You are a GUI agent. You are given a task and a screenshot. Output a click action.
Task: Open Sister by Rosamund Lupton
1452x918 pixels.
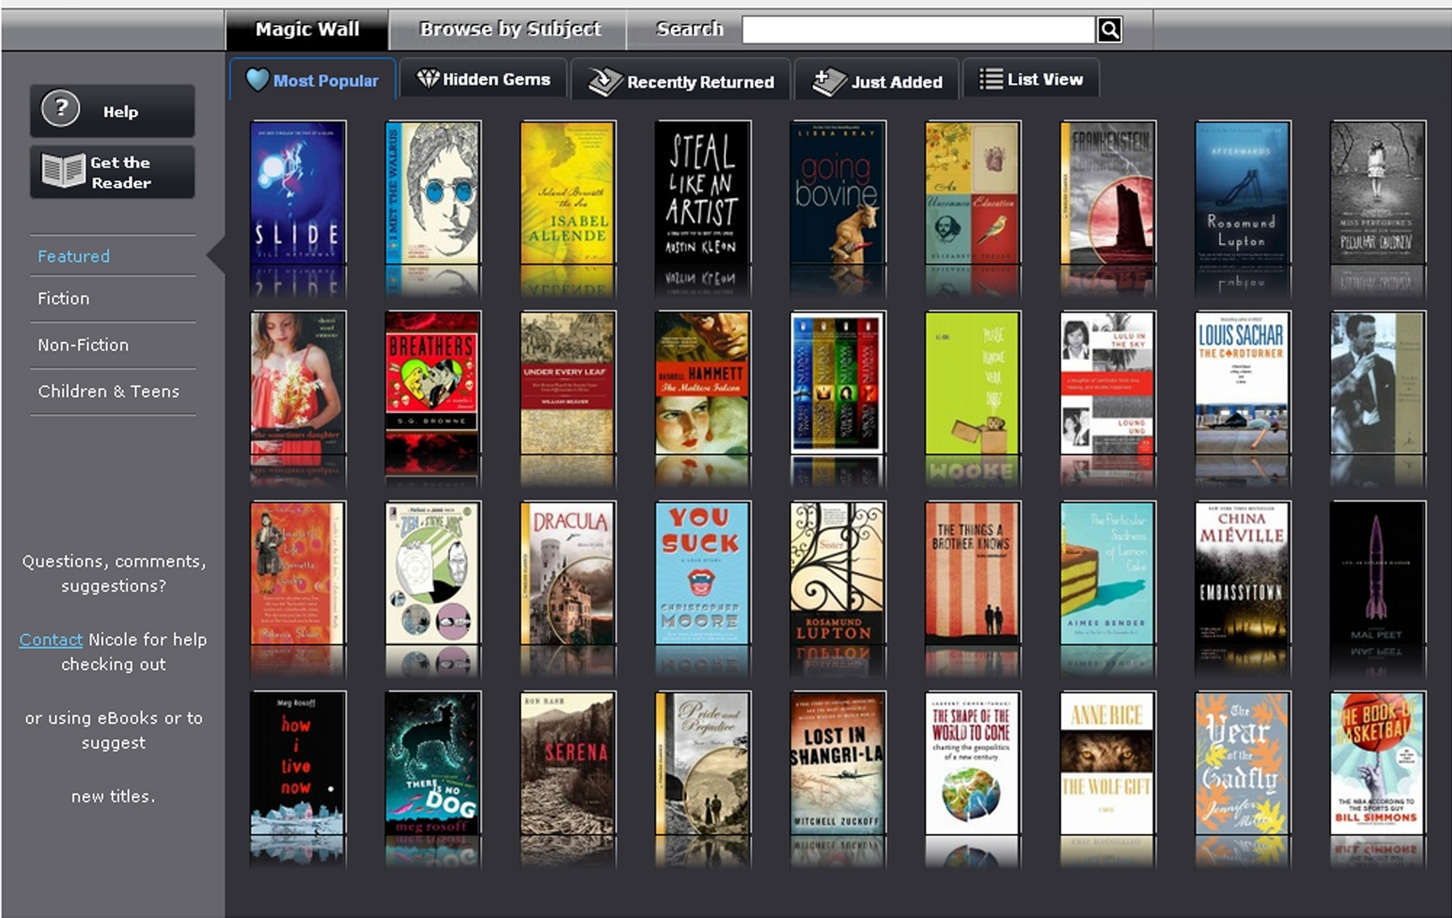(837, 573)
